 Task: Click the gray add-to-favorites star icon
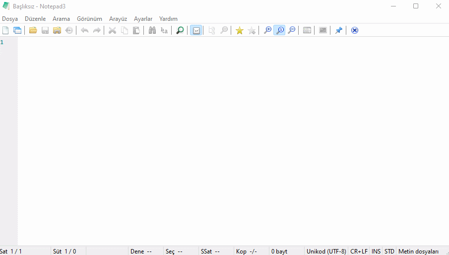click(x=252, y=30)
